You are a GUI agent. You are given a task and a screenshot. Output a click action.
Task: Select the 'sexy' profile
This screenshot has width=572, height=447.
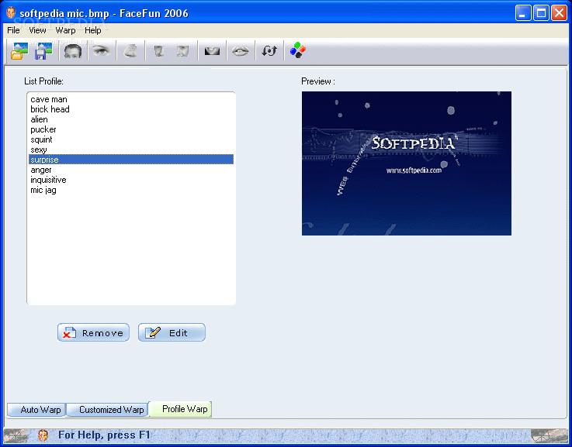[131, 150]
